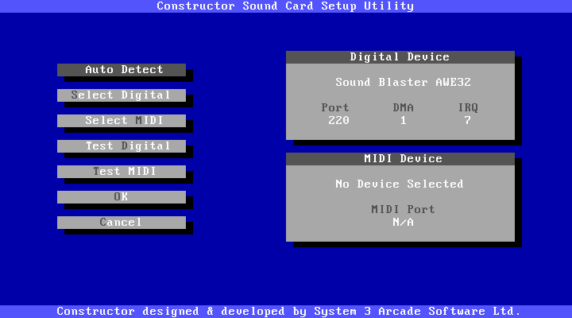Click the No Device Selected text
Viewport: 572px width, 318px height.
(x=400, y=184)
